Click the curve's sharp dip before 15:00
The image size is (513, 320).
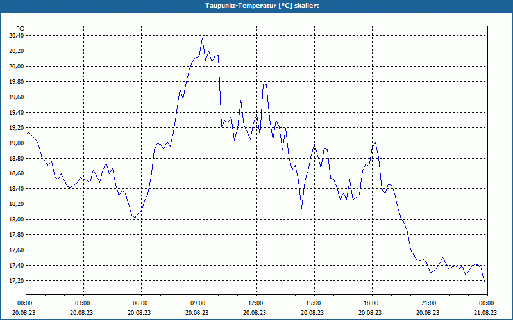coord(301,207)
